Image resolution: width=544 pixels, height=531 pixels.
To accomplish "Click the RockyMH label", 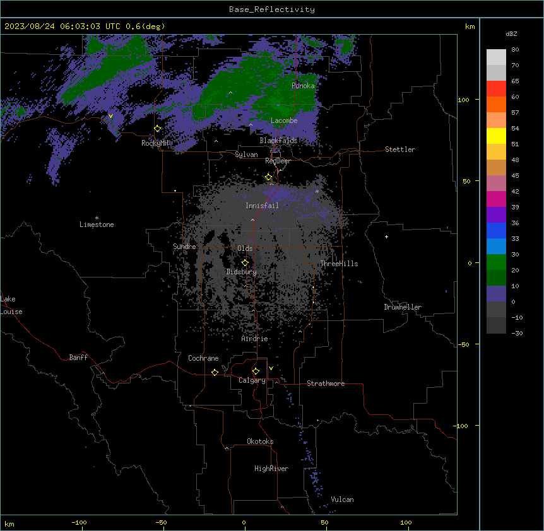I will click(x=155, y=143).
